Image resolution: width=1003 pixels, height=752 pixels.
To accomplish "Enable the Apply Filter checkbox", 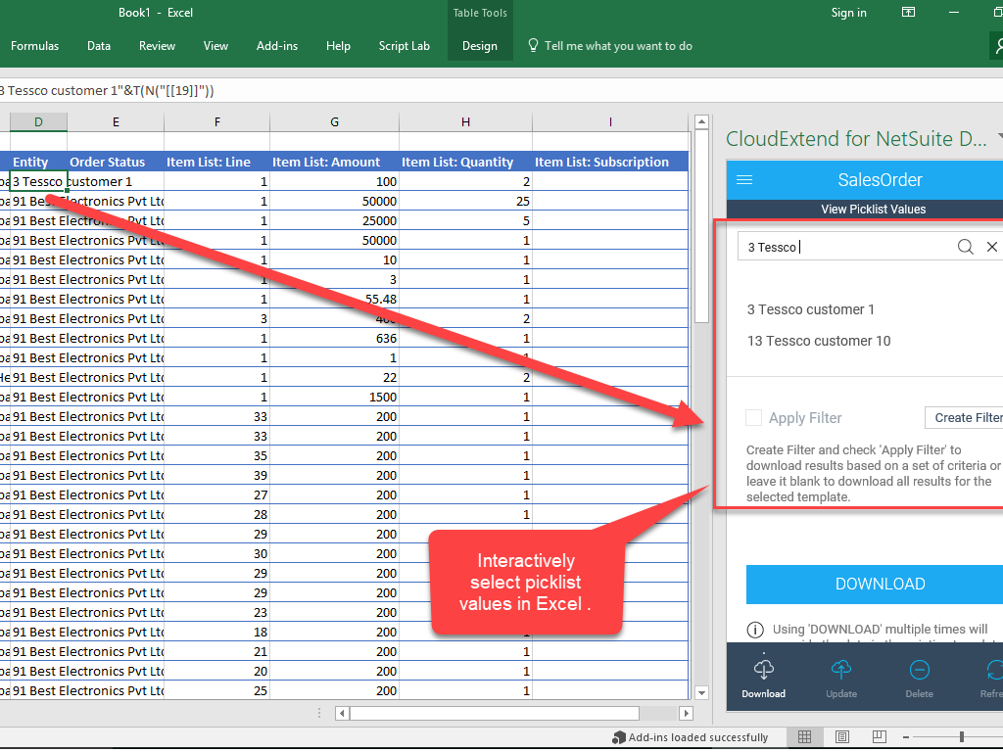I will tap(753, 417).
